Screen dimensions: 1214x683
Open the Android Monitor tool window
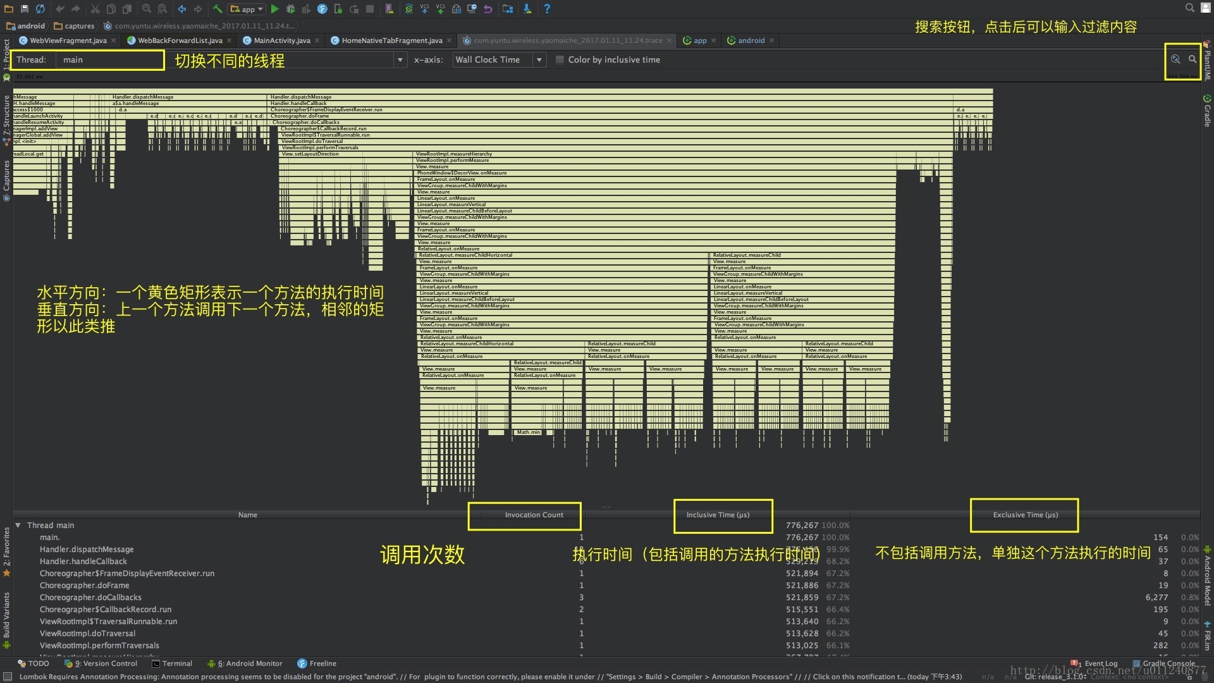pos(248,663)
